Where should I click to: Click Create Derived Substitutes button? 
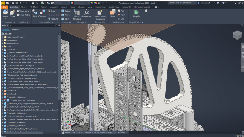[x=100, y=15]
